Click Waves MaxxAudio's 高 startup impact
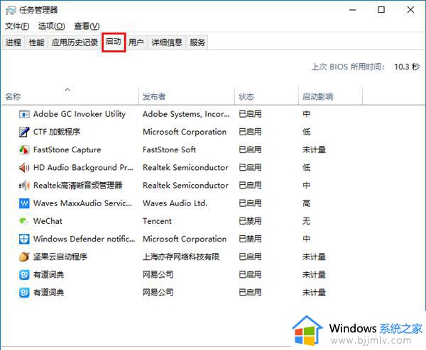Viewport: 426px width, 350px height. pyautogui.click(x=307, y=203)
